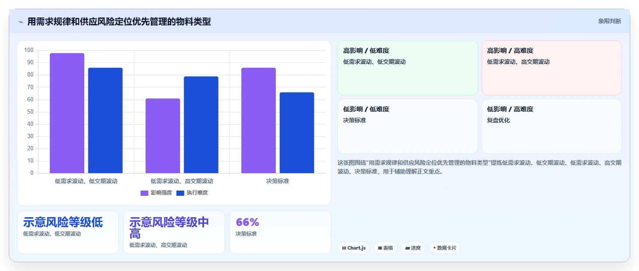Click the first blue bar near 86
This screenshot has width=639, height=271.
tap(105, 121)
